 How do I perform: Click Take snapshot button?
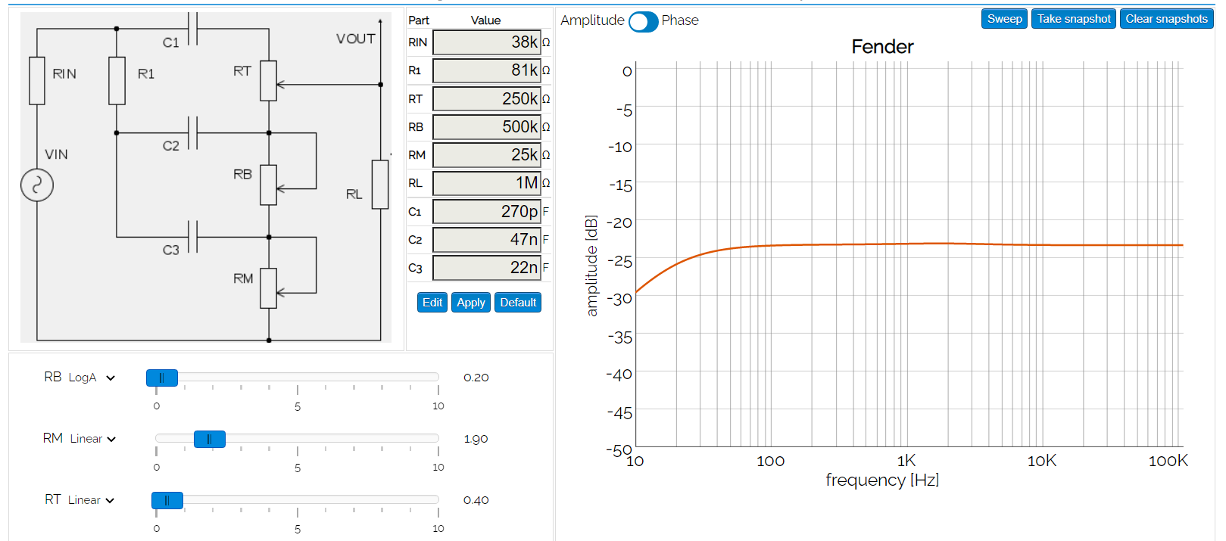click(x=1074, y=19)
